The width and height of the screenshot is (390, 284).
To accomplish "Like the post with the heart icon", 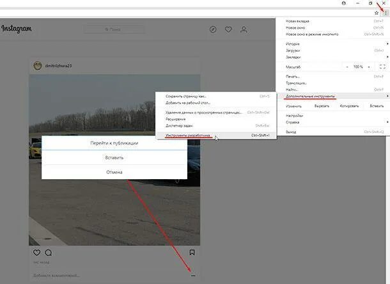I will tap(36, 253).
